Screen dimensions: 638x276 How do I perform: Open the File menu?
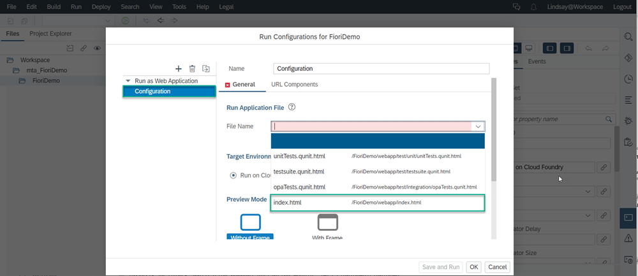(11, 7)
